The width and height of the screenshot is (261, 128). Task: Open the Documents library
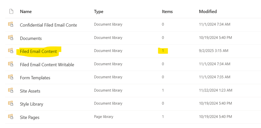[31, 38]
